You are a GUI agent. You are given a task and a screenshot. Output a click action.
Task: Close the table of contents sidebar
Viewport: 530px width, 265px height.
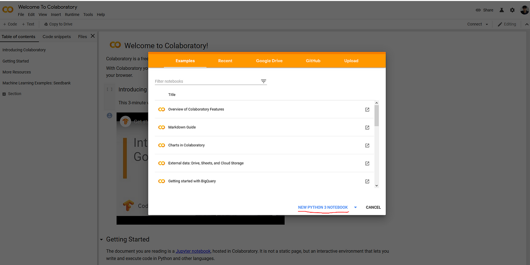tap(93, 36)
